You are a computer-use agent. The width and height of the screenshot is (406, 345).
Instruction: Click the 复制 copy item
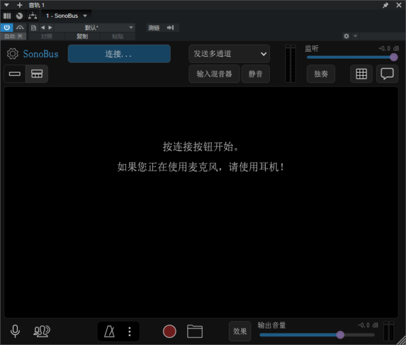(x=82, y=36)
